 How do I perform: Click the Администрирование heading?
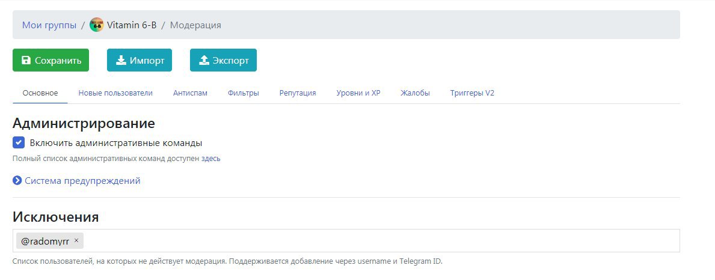(84, 123)
